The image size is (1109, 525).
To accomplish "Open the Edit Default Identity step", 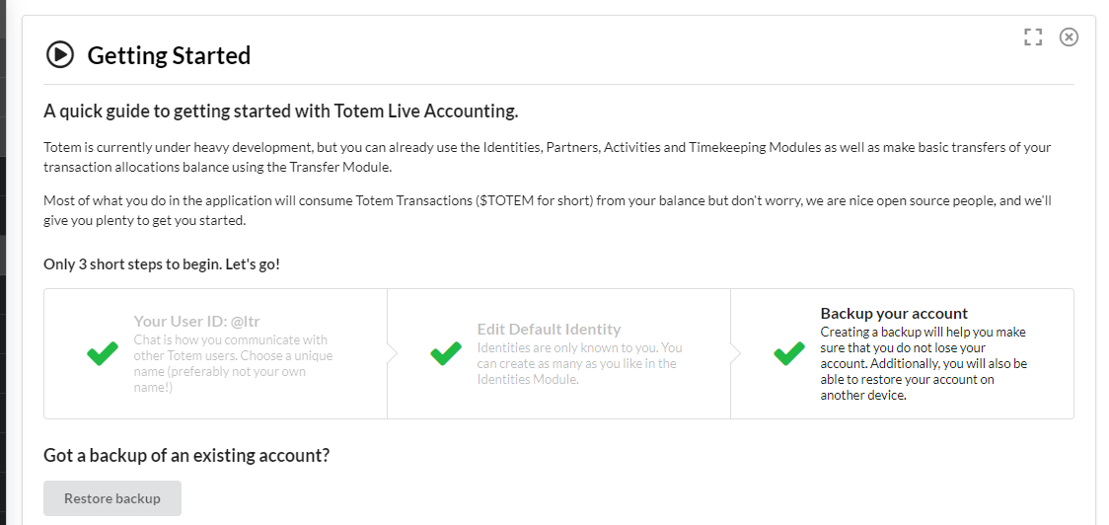I will pos(549,330).
